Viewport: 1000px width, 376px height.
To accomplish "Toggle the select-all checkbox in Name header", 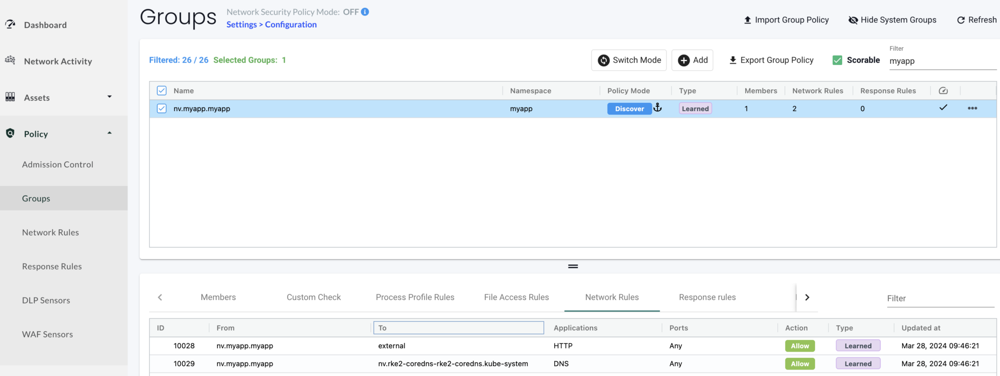I will pos(162,91).
